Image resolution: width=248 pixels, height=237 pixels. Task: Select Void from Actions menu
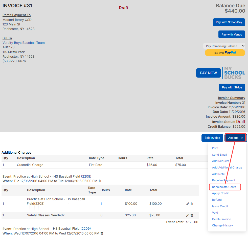(x=215, y=213)
